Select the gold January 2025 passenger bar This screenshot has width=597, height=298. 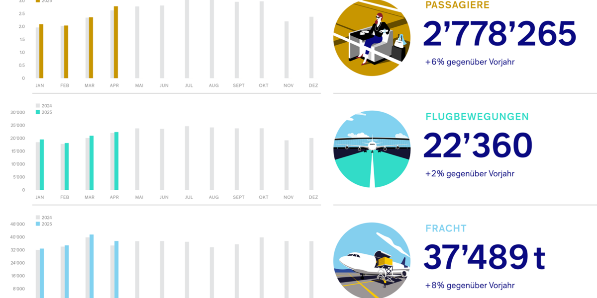point(41,51)
